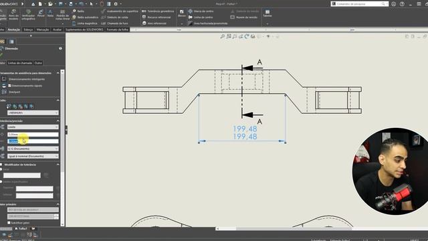
Task: Select the Geral radio button
Action: coord(1,169)
